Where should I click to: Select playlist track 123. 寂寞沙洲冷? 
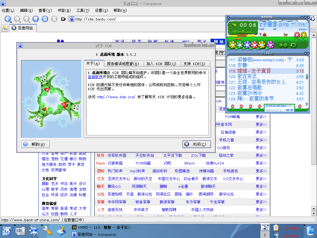266,93
